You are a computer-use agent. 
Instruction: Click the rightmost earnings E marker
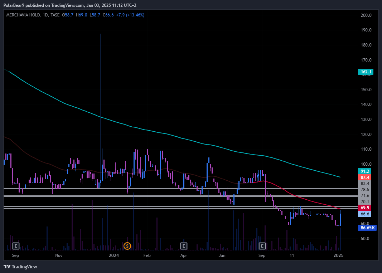[262, 246]
